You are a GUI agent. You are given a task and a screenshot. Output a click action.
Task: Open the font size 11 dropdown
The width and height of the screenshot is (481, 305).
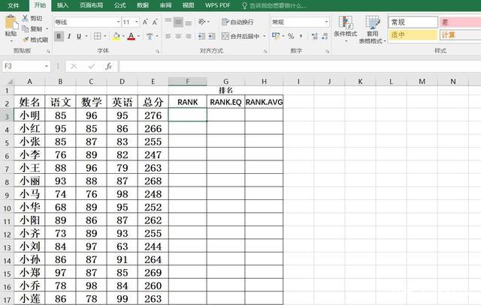coord(137,22)
